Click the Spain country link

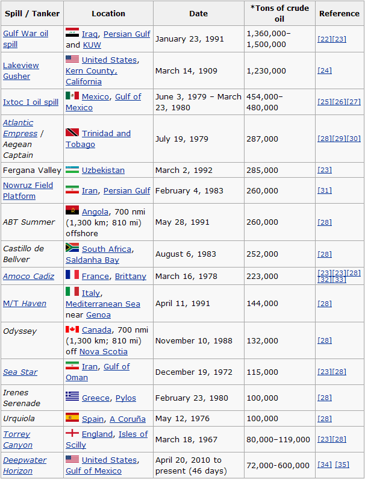coord(93,419)
